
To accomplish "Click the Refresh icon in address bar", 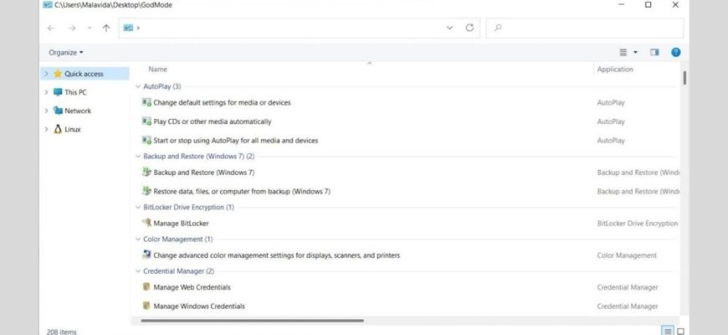I will pyautogui.click(x=469, y=28).
